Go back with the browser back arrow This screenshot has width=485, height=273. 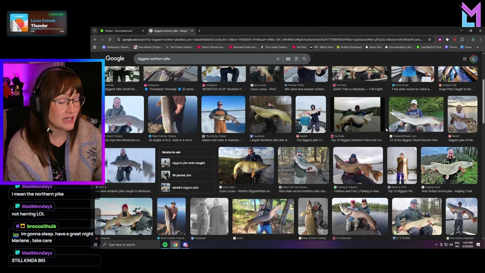coord(95,39)
